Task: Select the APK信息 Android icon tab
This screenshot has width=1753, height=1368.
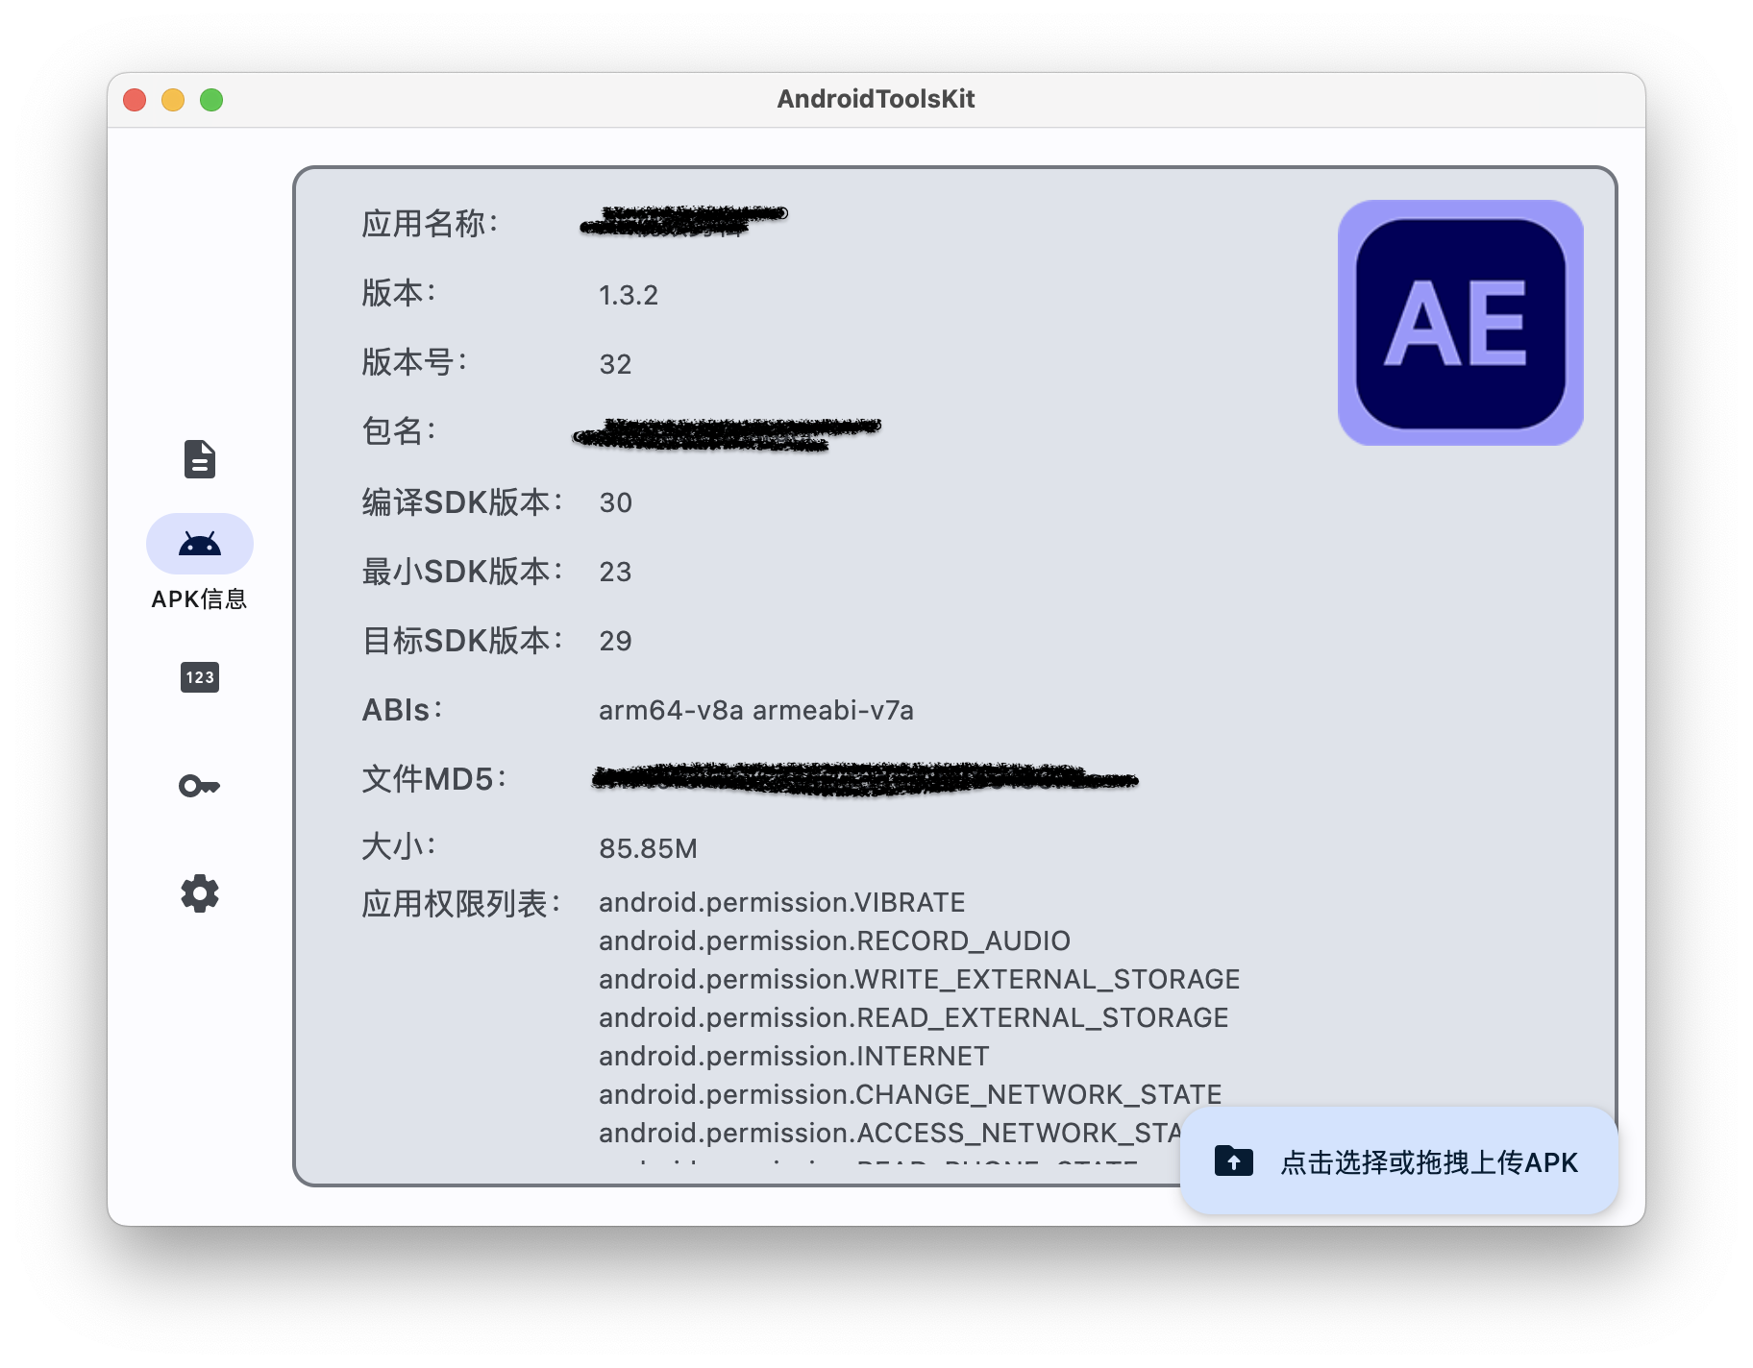Action: click(200, 544)
